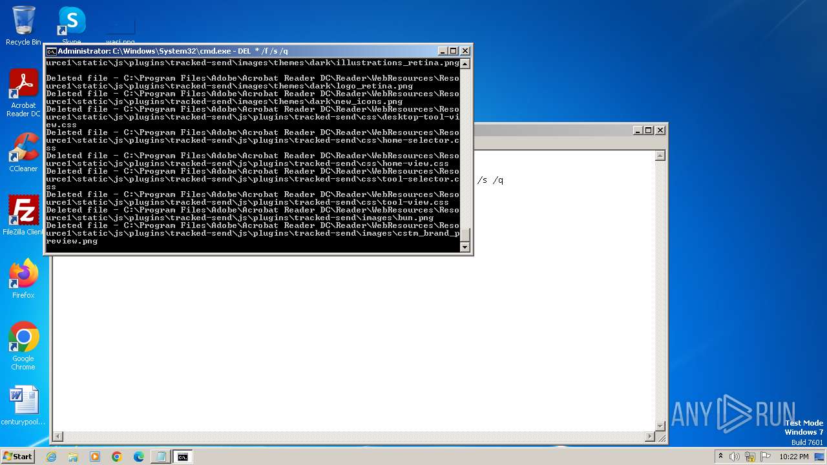Show hidden tray icons arrow
Screen dimensions: 827x465
[x=720, y=457]
